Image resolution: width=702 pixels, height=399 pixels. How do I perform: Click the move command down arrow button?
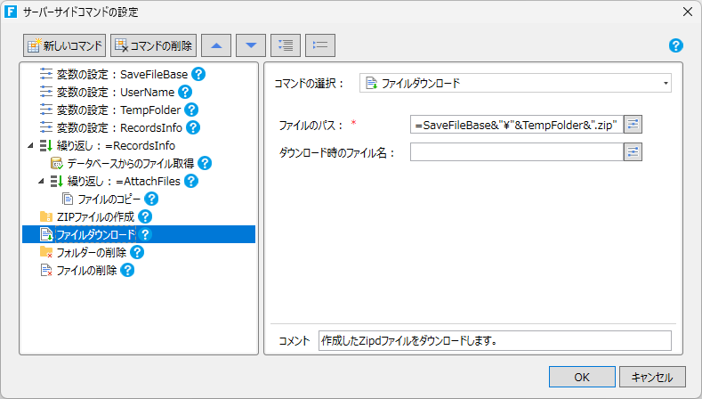251,45
